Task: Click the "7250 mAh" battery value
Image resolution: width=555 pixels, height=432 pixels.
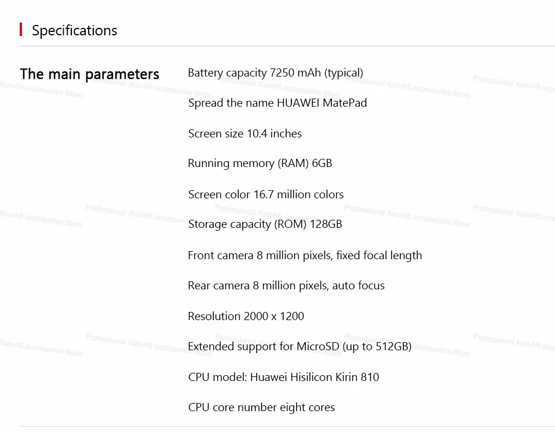Action: pyautogui.click(x=295, y=73)
